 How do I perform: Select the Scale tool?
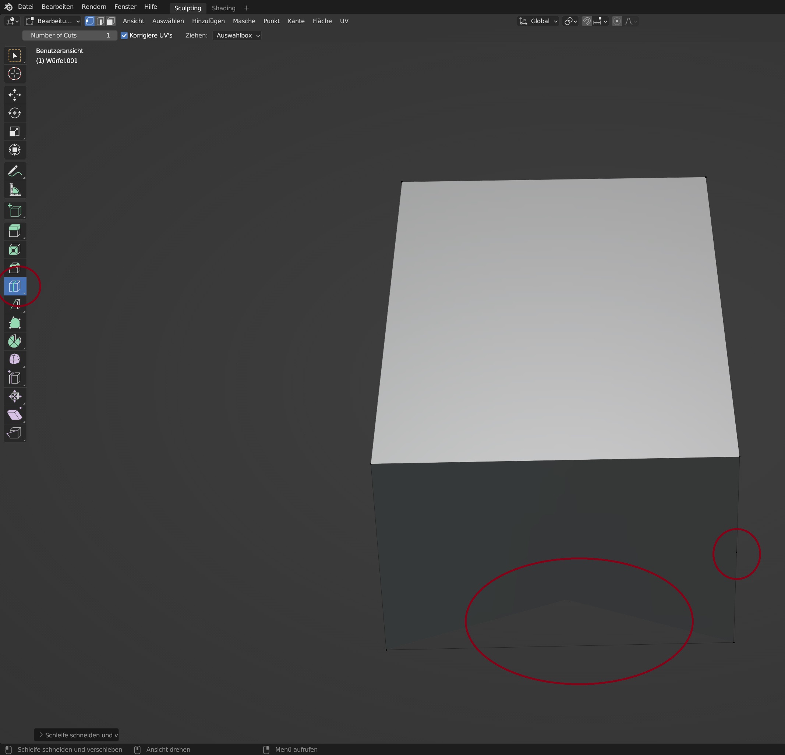[15, 132]
